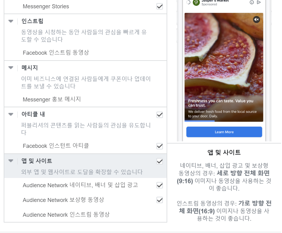The width and height of the screenshot is (282, 233).
Task: Click the play triangle icon beside info
Action: pos(259,2)
